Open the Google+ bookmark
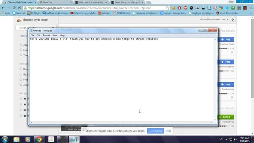Image resolution: width=254 pixels, height=143 pixels. (104, 13)
